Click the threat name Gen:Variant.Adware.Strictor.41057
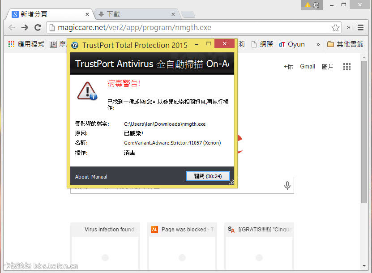 coord(172,143)
